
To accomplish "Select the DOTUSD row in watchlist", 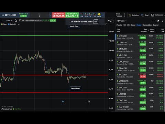I will coord(140,101).
